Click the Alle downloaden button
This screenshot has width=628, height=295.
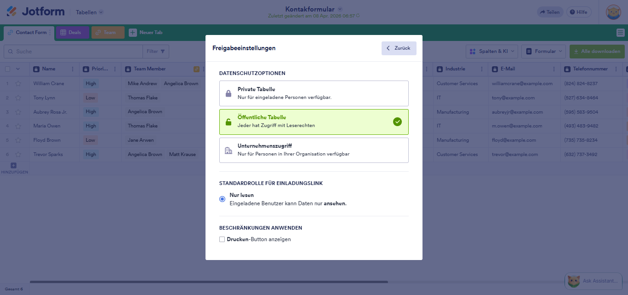click(x=597, y=51)
